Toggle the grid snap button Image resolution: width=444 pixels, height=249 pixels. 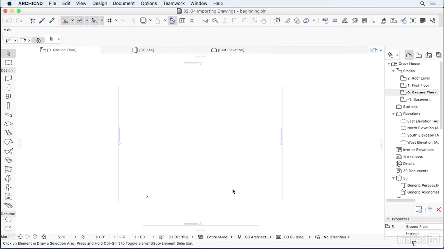(x=109, y=20)
